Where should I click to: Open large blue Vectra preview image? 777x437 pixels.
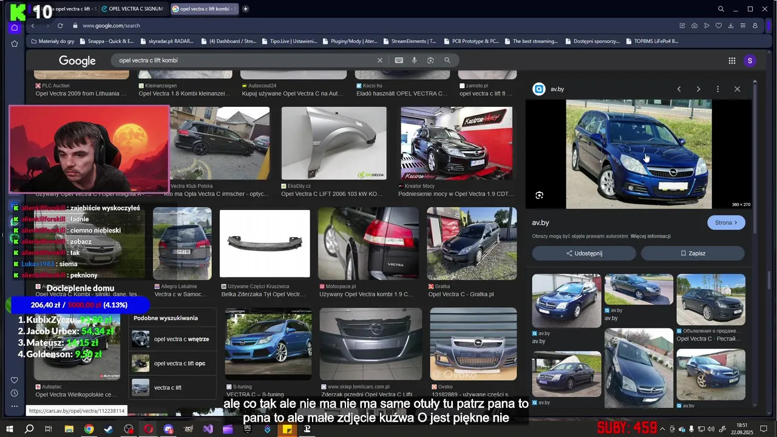pyautogui.click(x=639, y=154)
